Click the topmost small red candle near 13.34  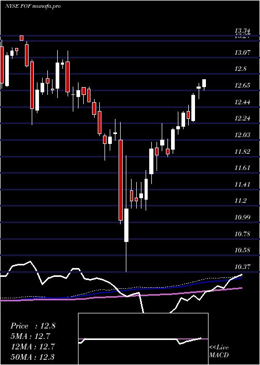click(22, 38)
